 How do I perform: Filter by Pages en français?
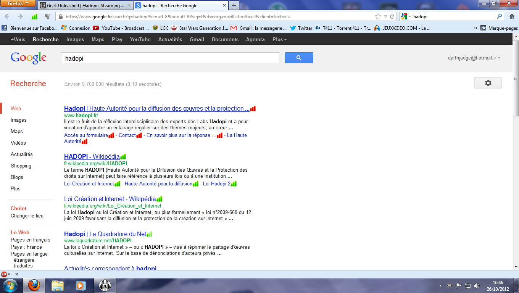click(x=31, y=240)
